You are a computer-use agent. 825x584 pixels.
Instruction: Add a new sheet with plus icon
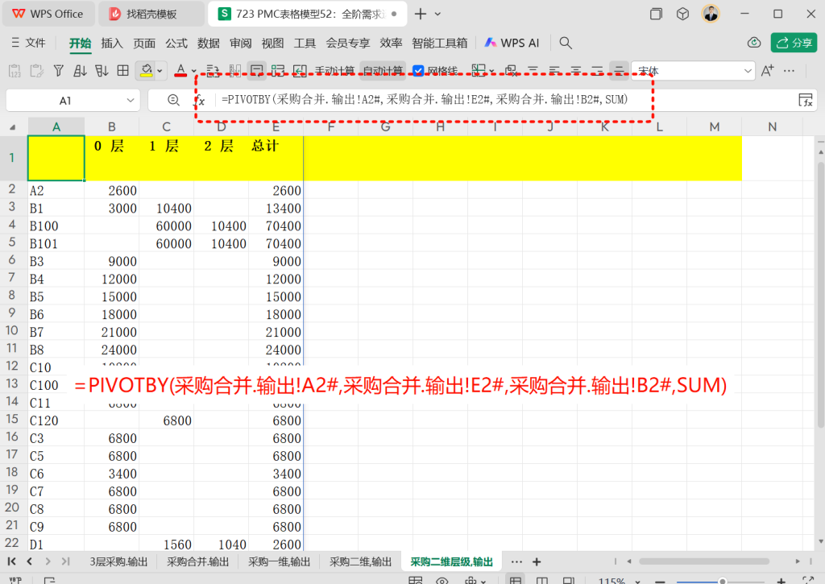537,562
